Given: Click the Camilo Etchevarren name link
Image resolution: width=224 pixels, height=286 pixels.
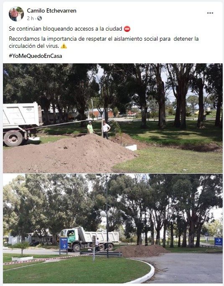Looking at the screenshot, I should pyautogui.click(x=51, y=10).
